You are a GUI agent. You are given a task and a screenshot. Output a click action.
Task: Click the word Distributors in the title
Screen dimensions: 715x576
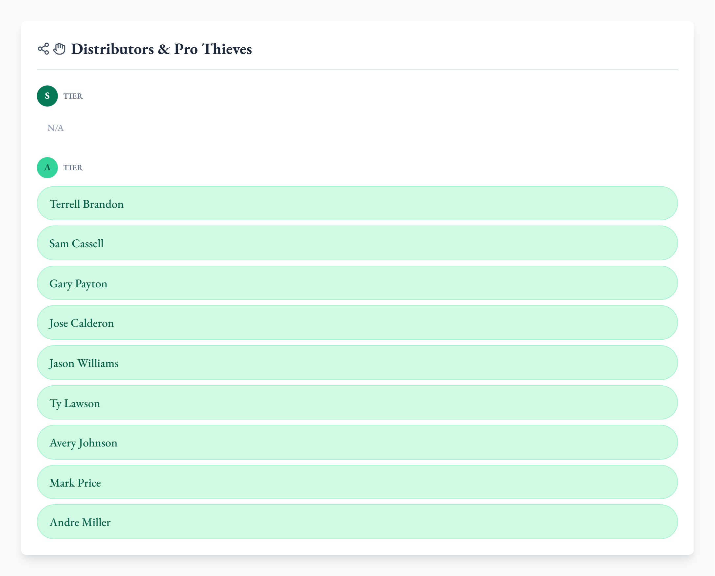point(112,49)
